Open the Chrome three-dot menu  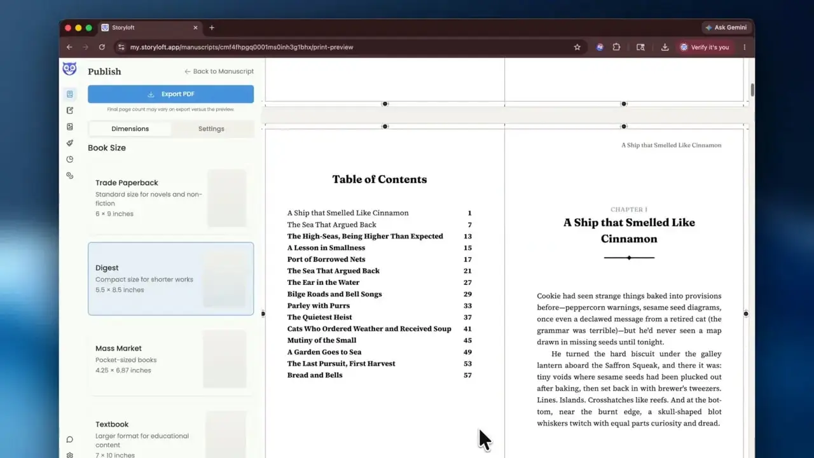[x=745, y=47]
